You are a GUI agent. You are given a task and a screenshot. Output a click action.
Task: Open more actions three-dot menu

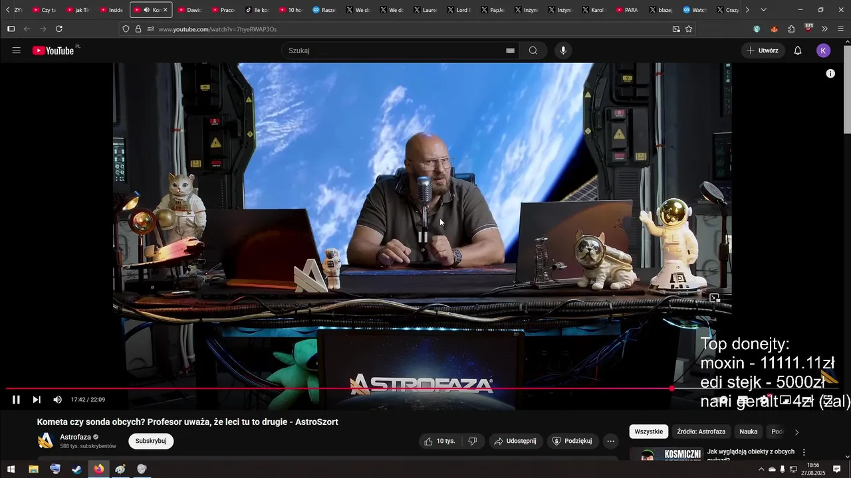pos(611,441)
